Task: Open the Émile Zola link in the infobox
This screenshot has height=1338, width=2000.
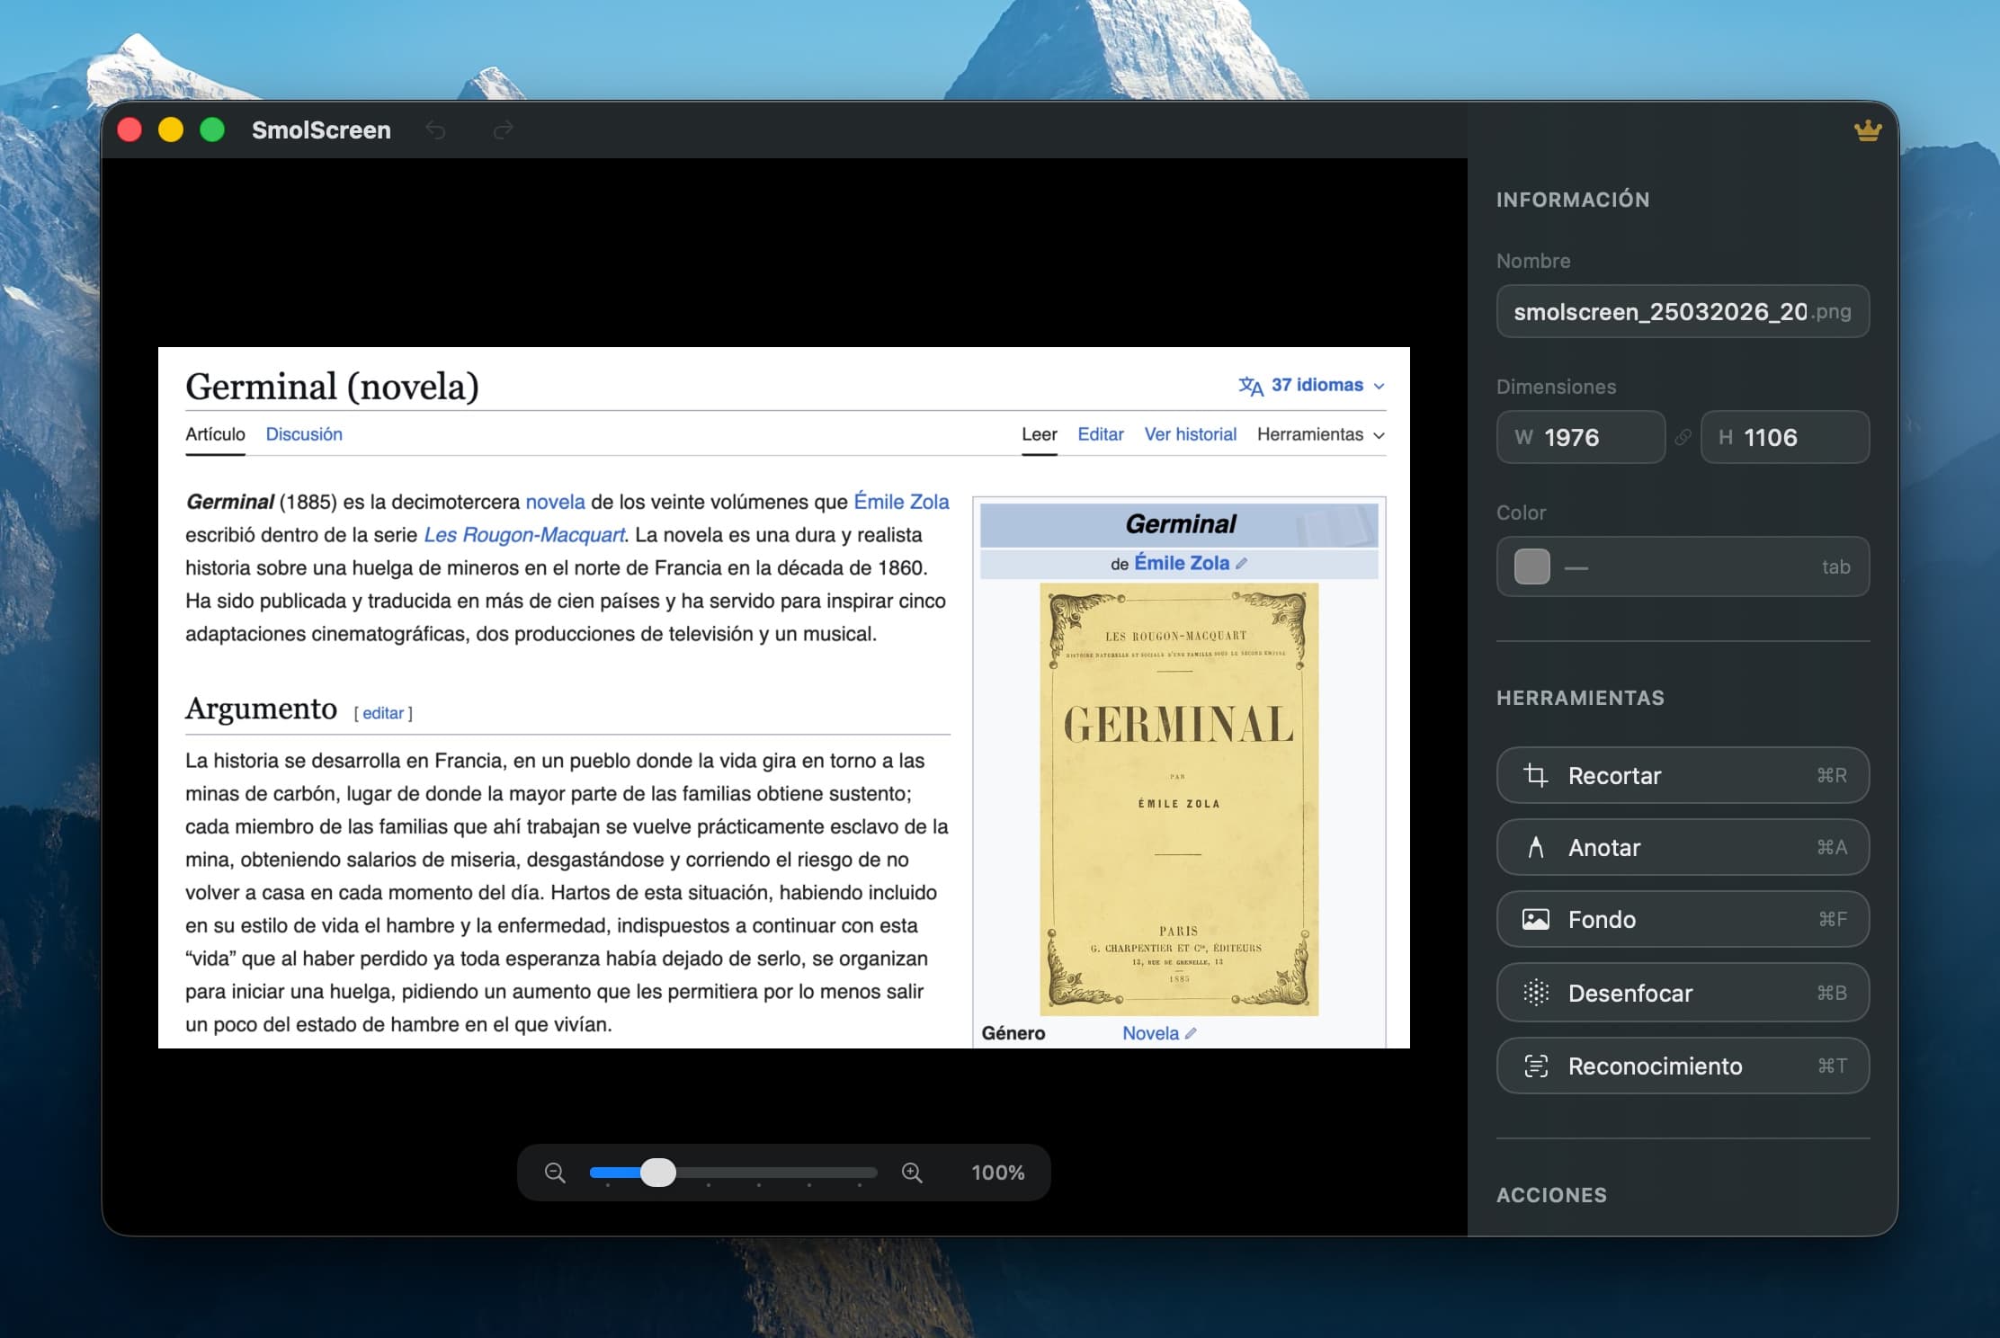Action: [1182, 563]
